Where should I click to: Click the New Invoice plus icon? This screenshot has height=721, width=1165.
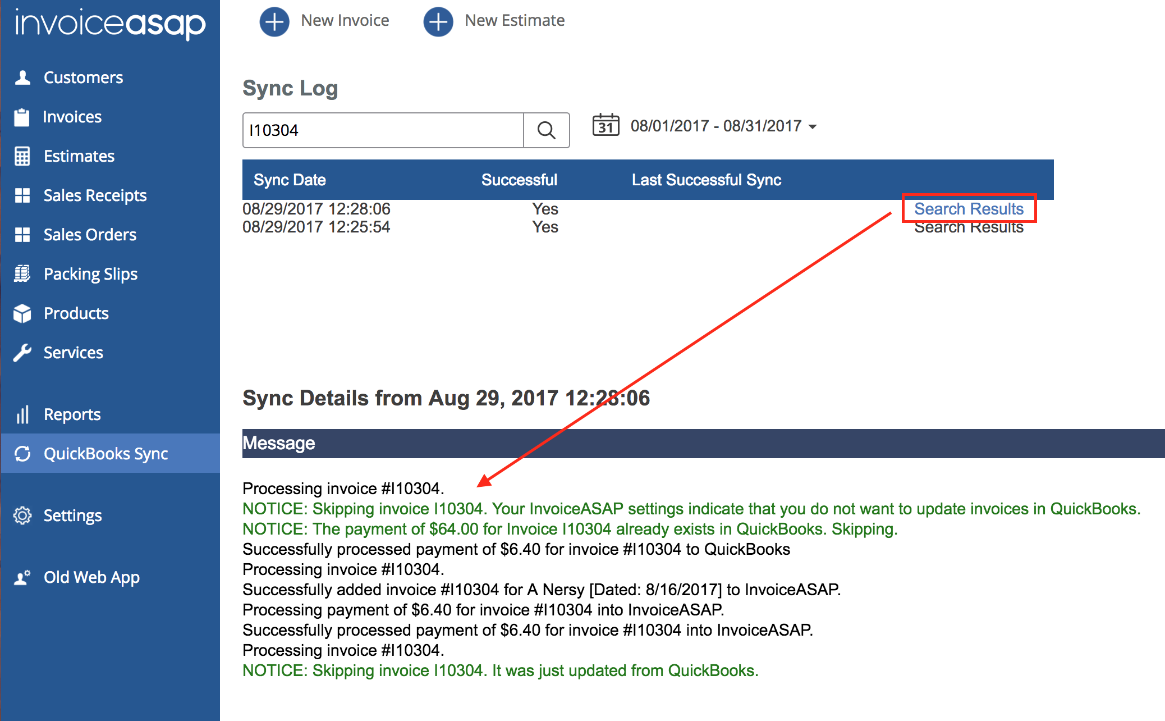(274, 22)
